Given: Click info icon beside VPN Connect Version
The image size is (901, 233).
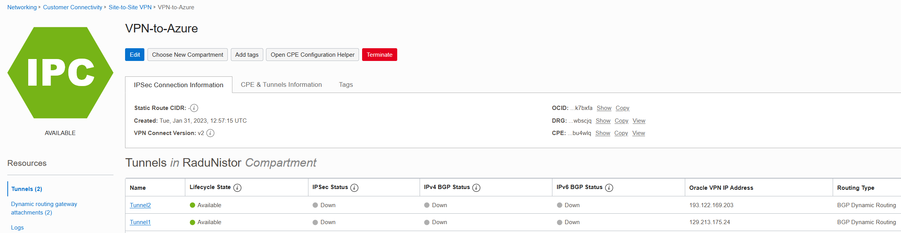Looking at the screenshot, I should pyautogui.click(x=210, y=133).
